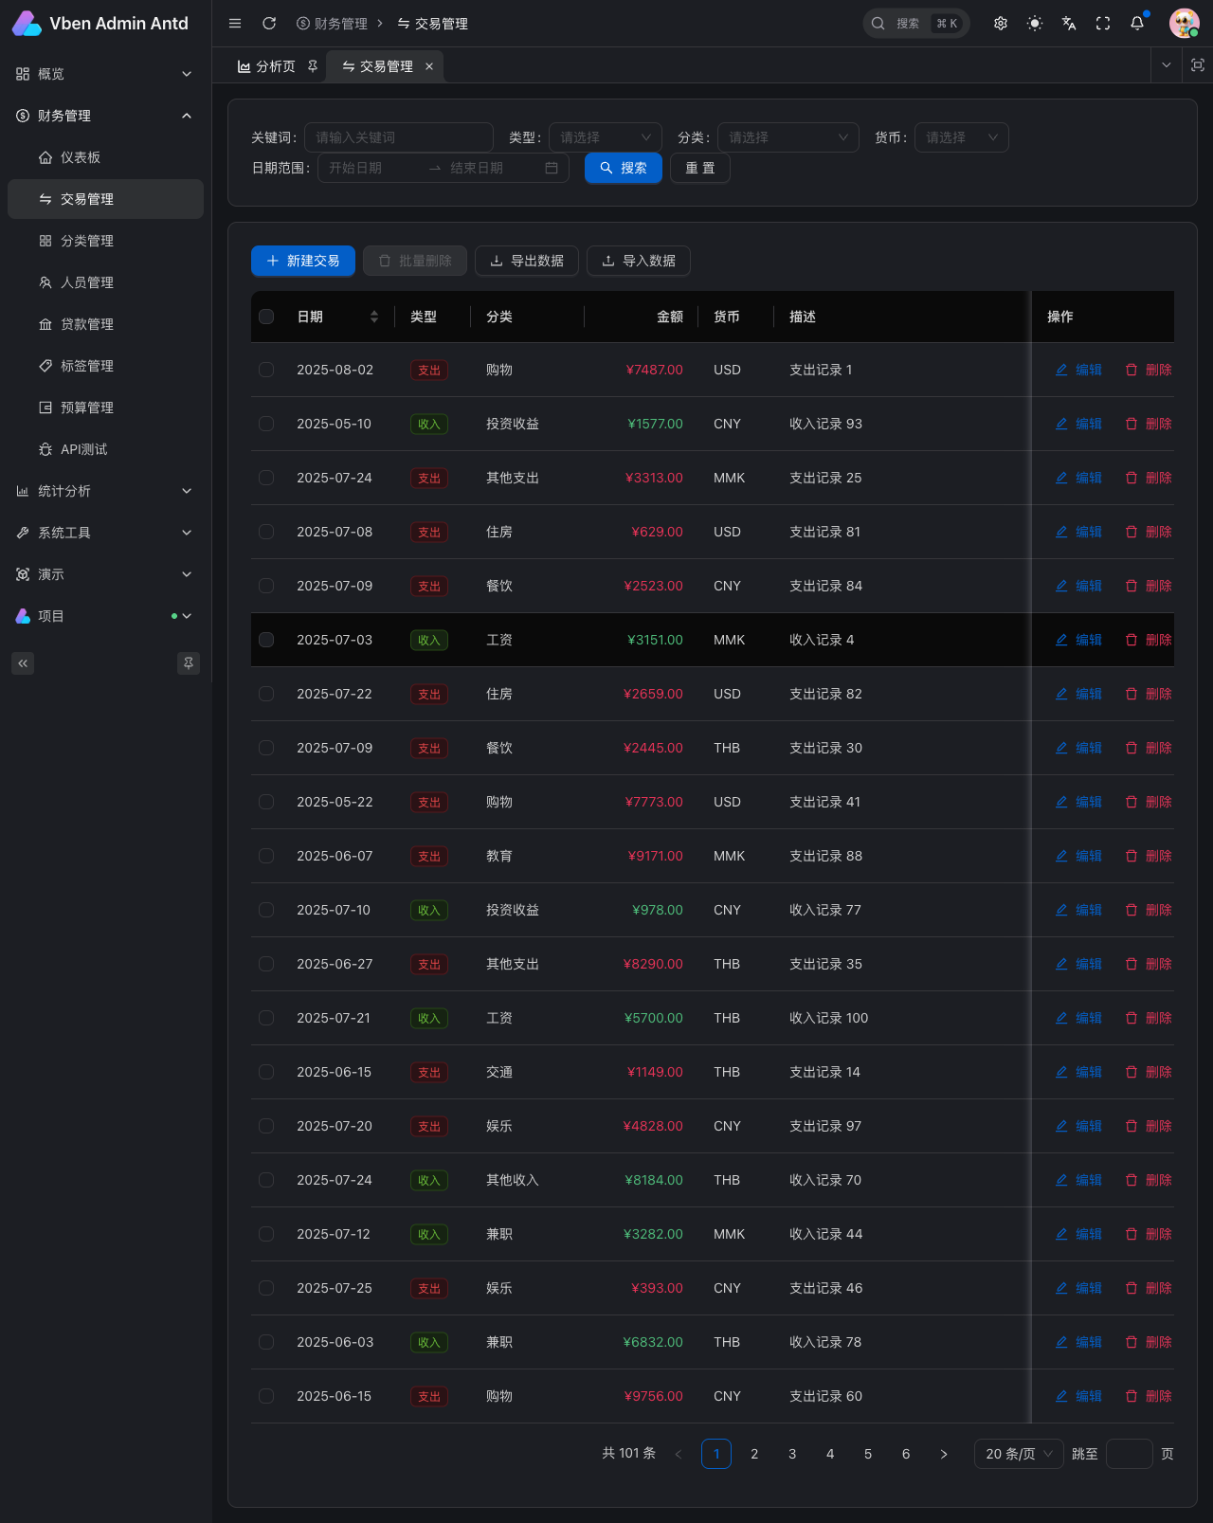1213x1523 pixels.
Task: Toggle sidebar menu with hamburger icon
Action: [235, 24]
